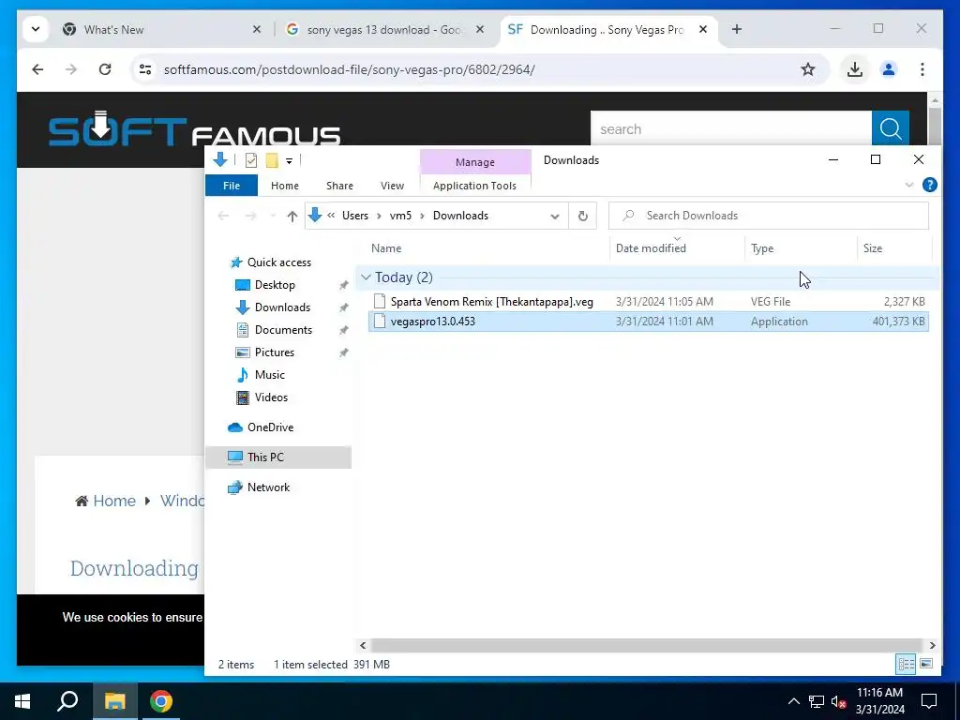Open taskbar search icon

(67, 701)
